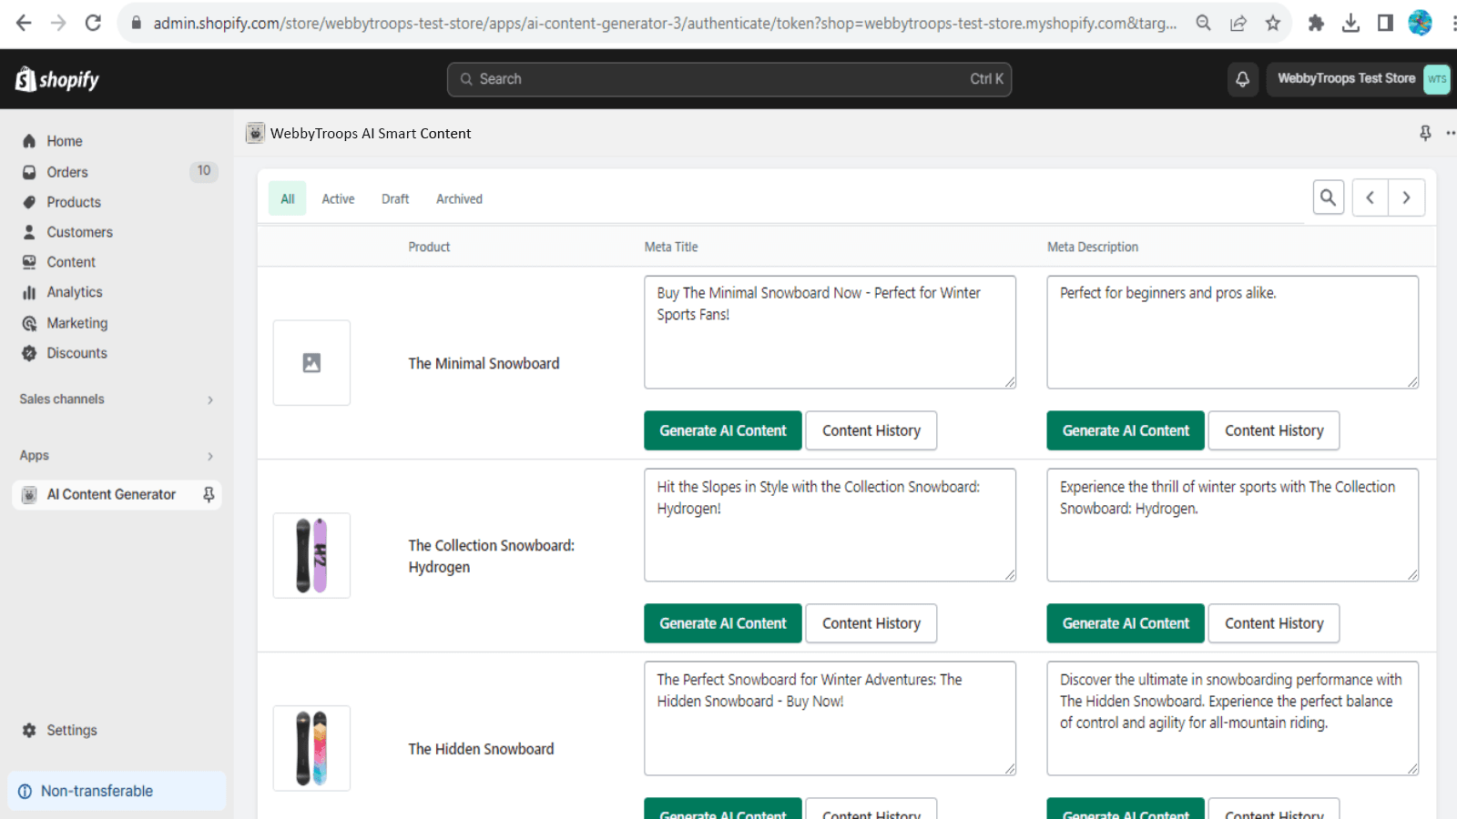Image resolution: width=1457 pixels, height=819 pixels.
Task: Pin the WebbyTroops AI Smart Content app
Action: 1423,133
